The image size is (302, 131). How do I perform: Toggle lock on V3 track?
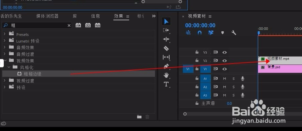tap(197, 52)
